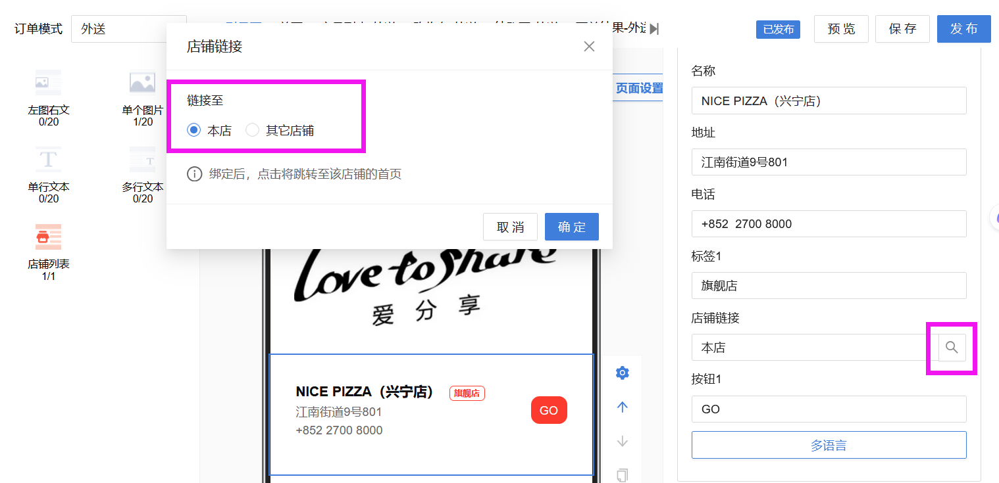Close the 店铺链接 dialog
The image size is (999, 483).
pos(589,46)
